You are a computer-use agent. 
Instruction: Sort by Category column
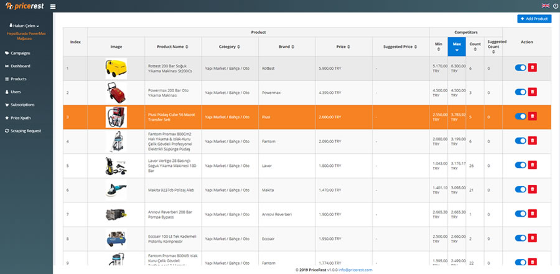tap(230, 47)
